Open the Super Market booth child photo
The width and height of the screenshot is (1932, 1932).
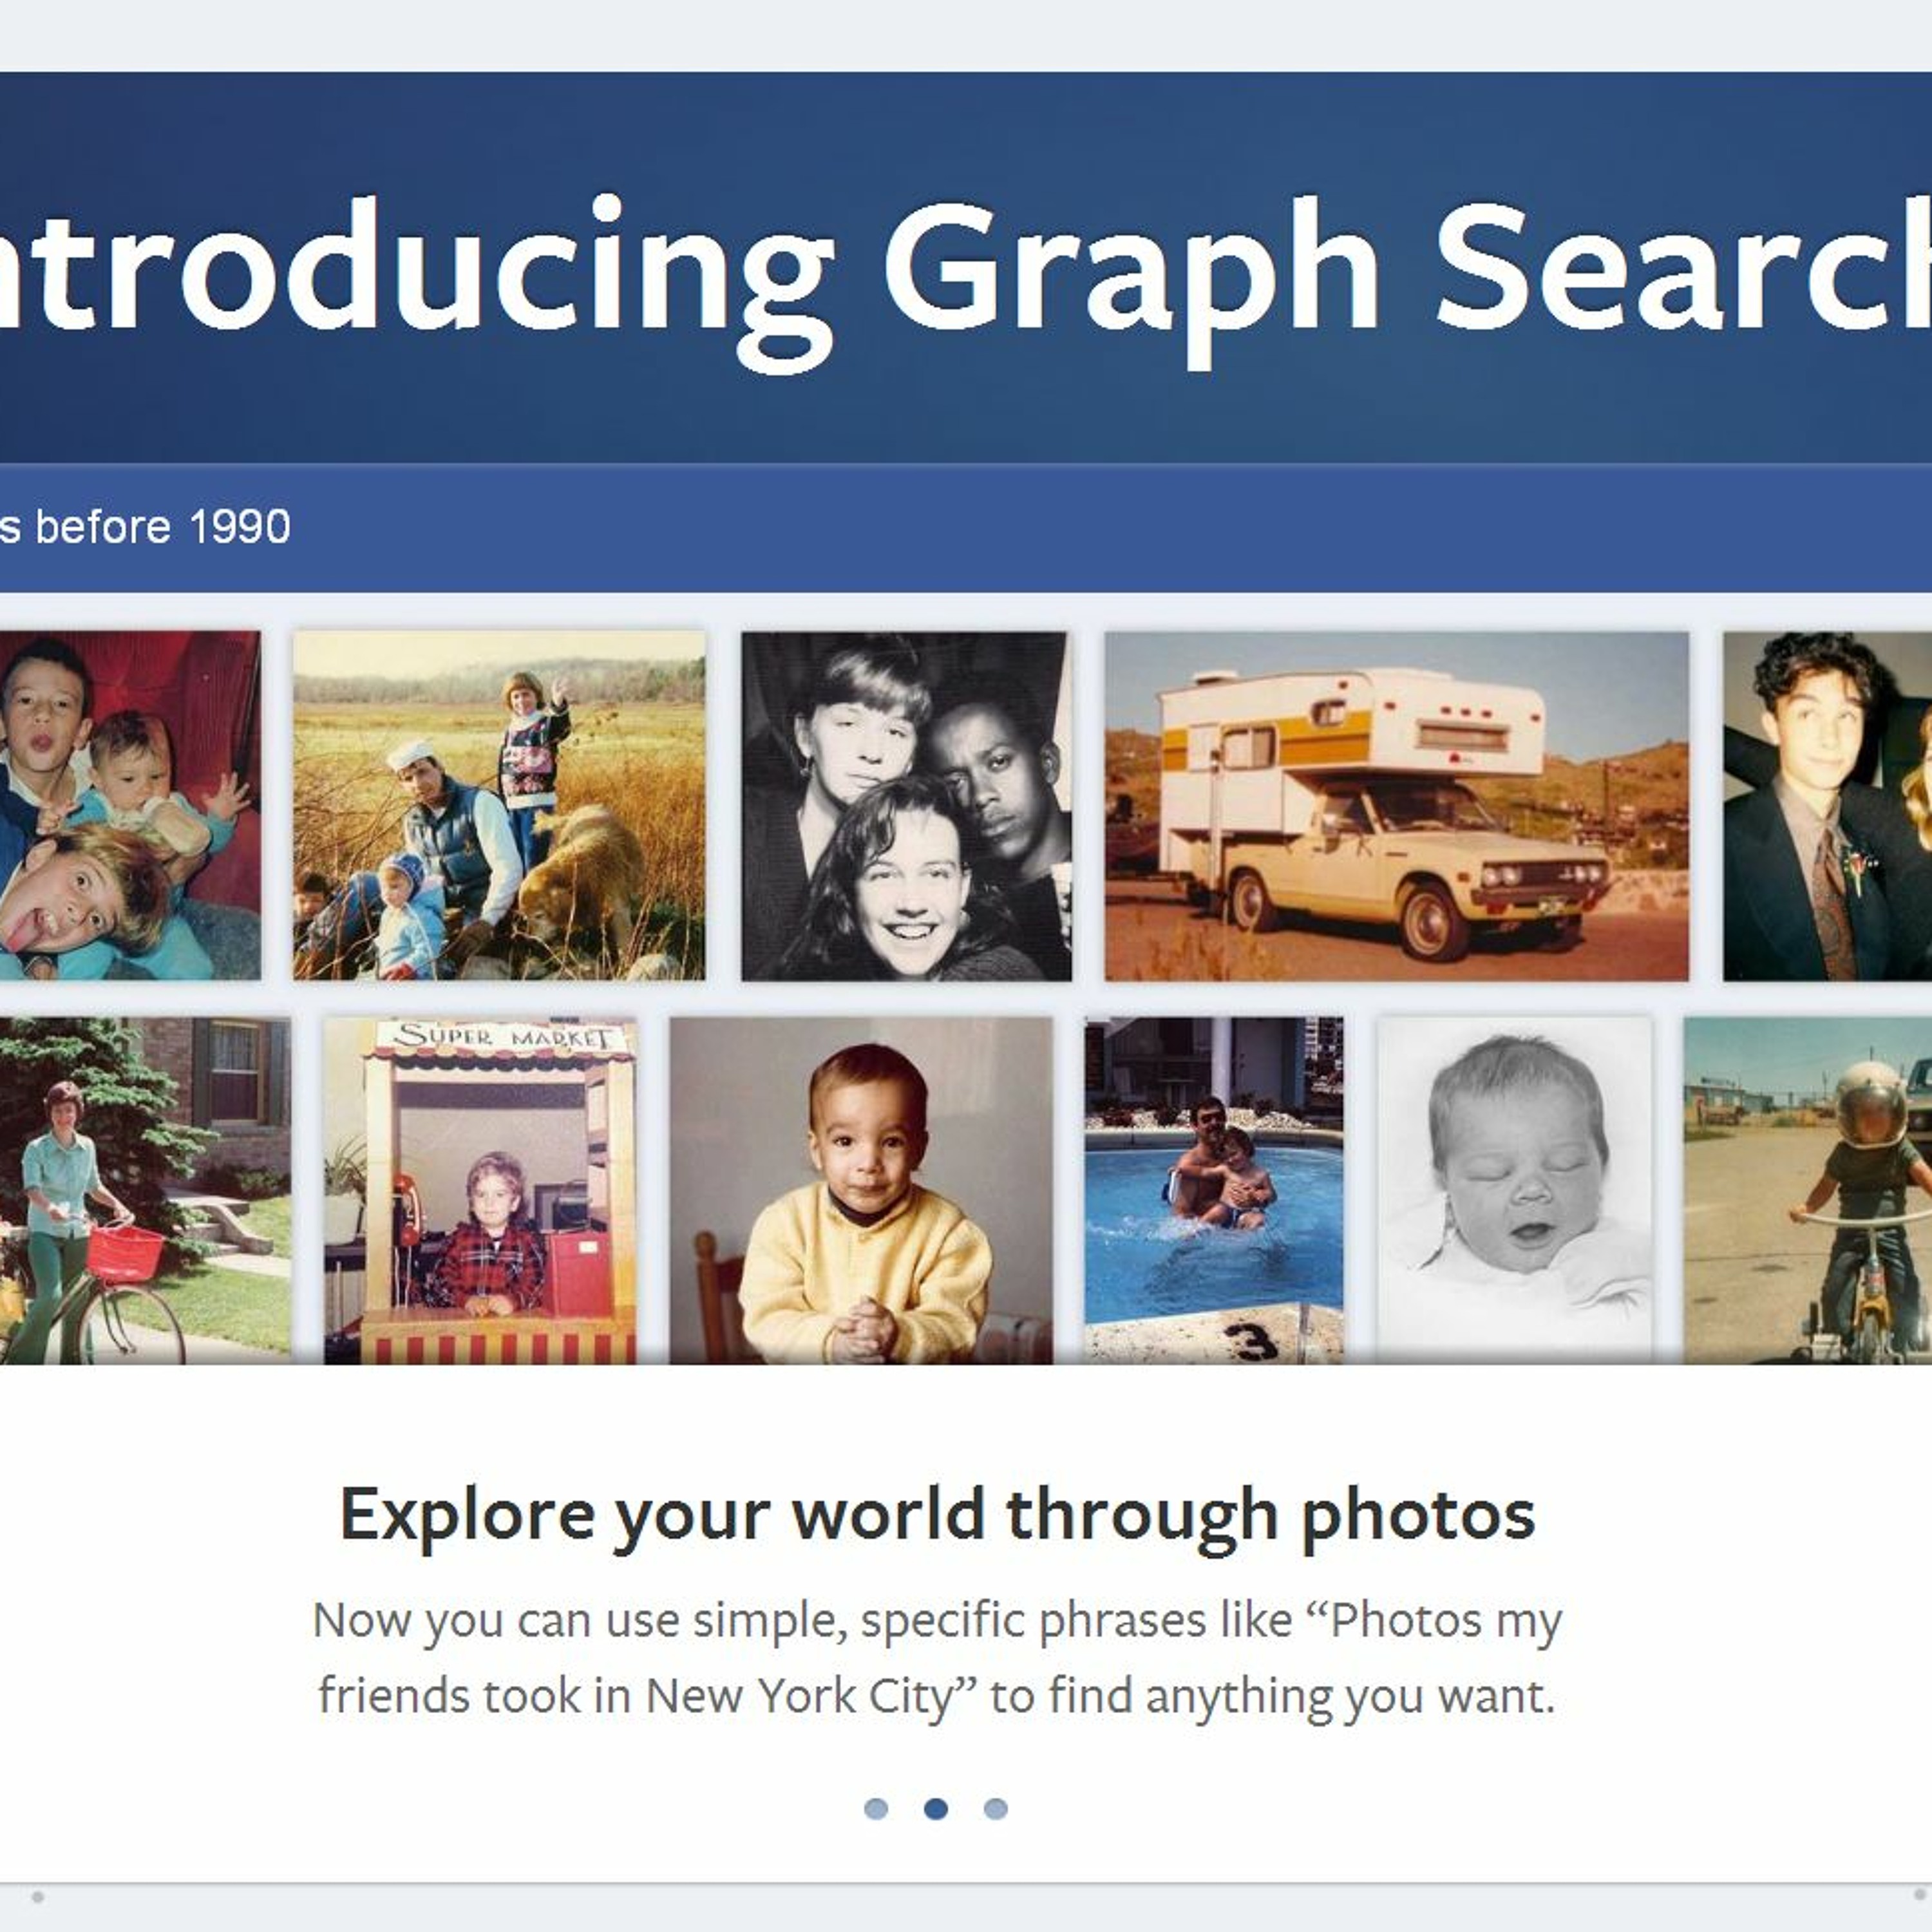(x=480, y=1190)
